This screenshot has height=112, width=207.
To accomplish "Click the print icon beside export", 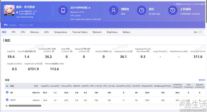I will tap(200, 32).
